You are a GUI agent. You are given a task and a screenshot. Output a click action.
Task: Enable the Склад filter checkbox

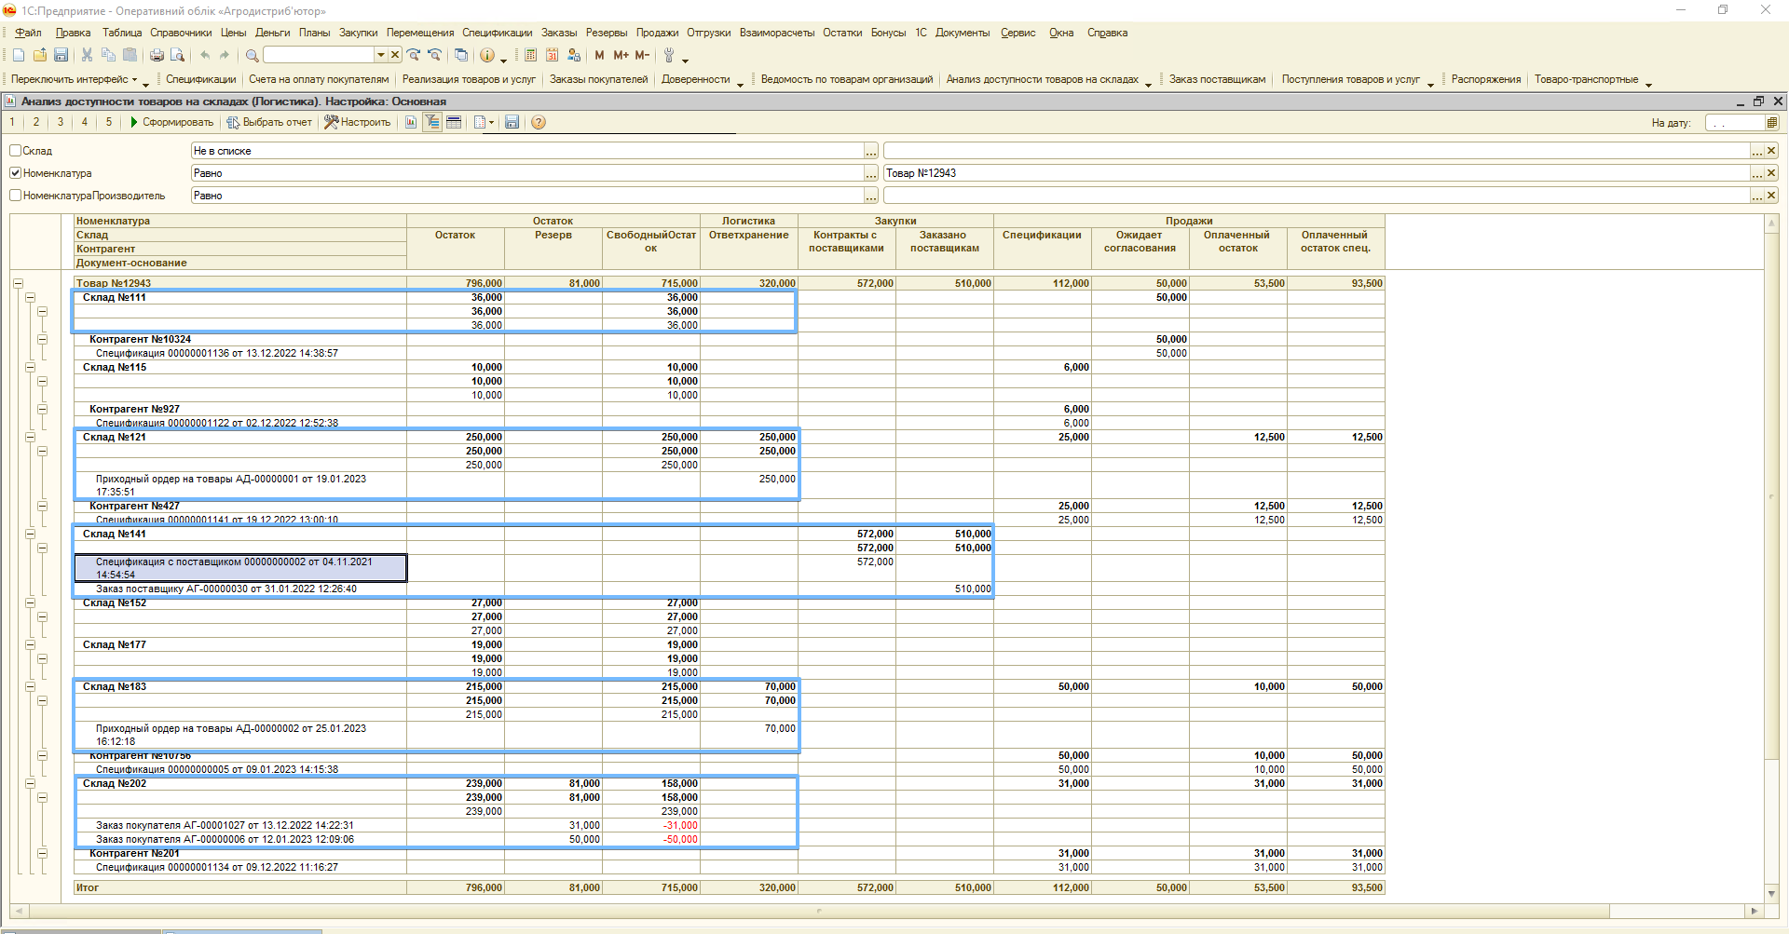pyautogui.click(x=16, y=151)
